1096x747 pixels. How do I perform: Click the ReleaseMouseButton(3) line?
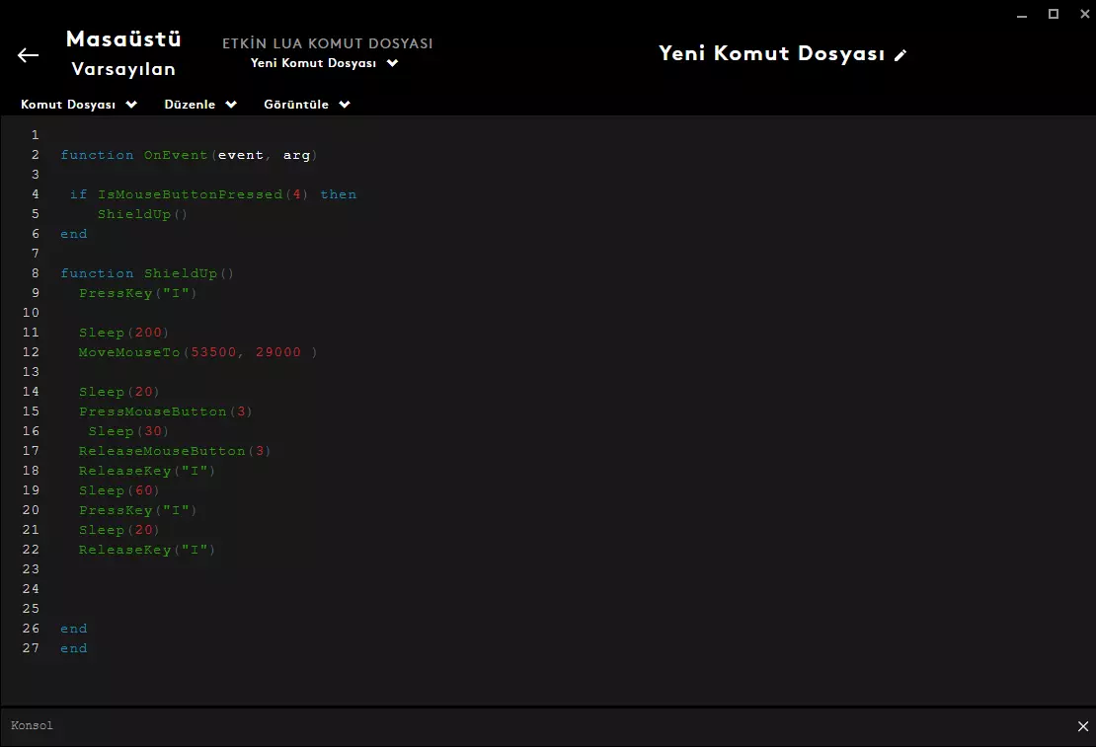175,451
